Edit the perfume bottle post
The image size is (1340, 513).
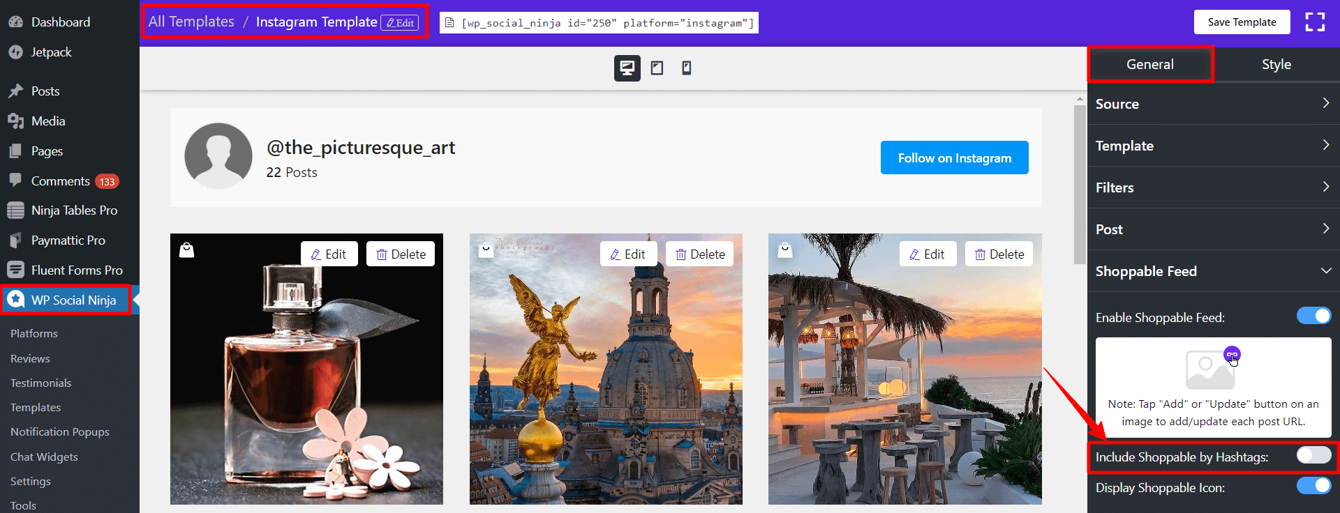point(329,254)
